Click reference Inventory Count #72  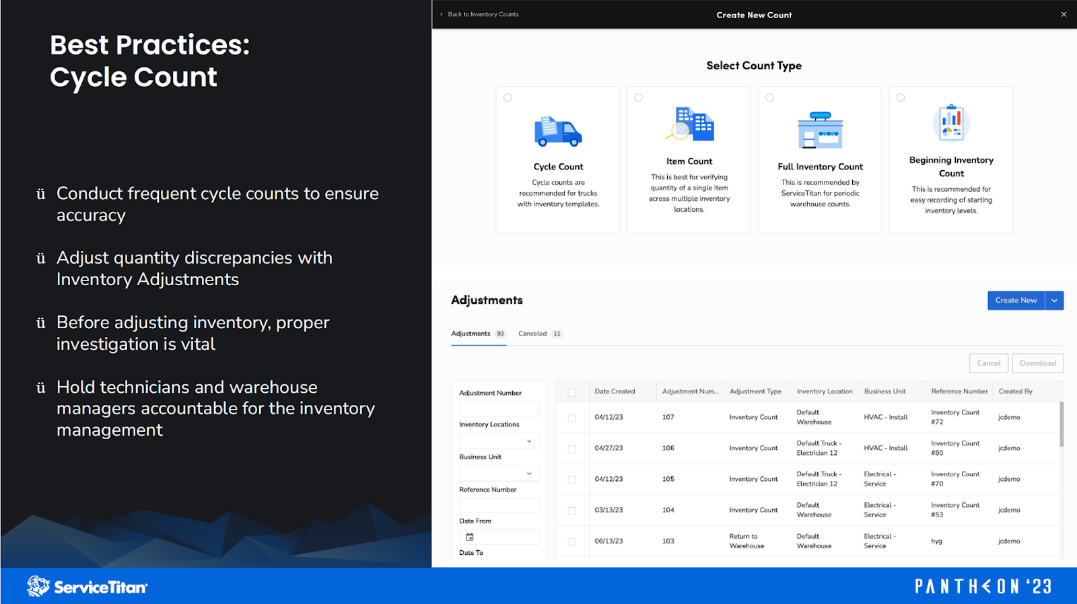tap(955, 417)
